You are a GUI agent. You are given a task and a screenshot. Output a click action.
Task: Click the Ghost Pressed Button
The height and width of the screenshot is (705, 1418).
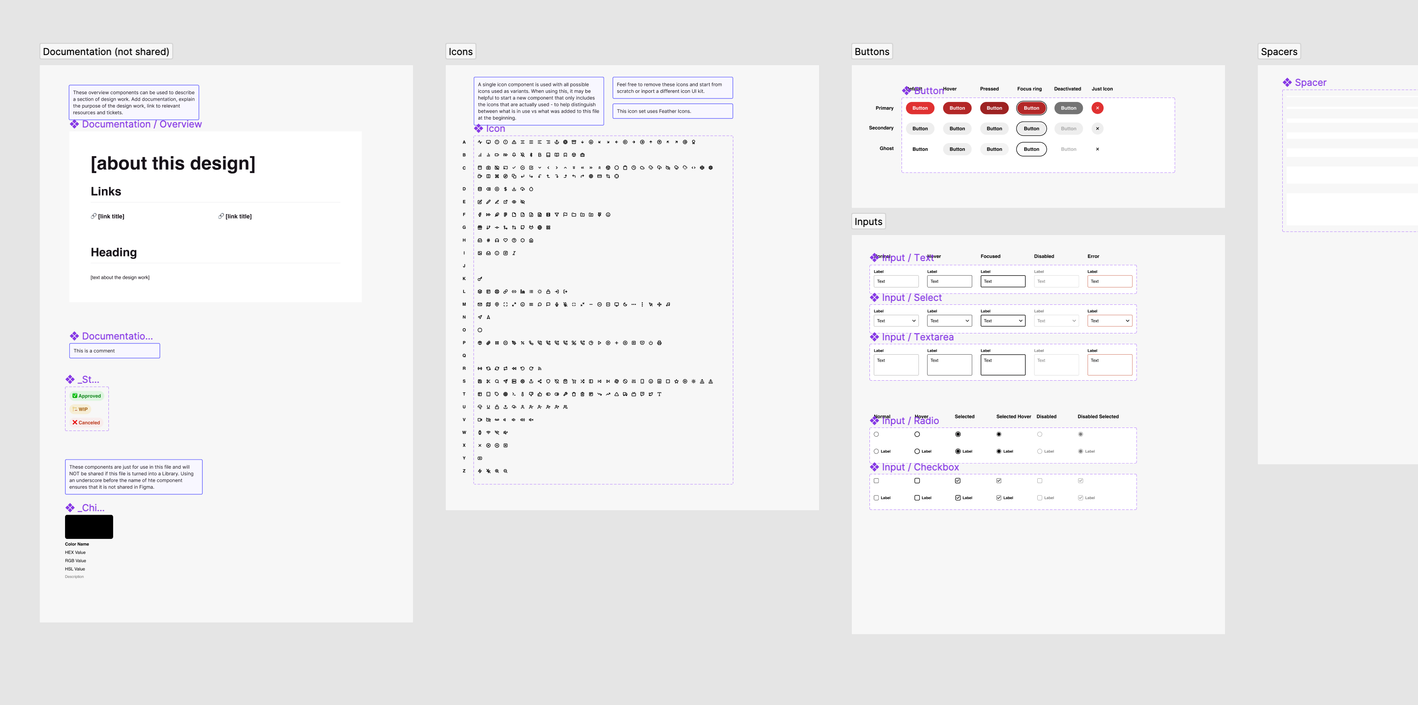[x=995, y=149]
